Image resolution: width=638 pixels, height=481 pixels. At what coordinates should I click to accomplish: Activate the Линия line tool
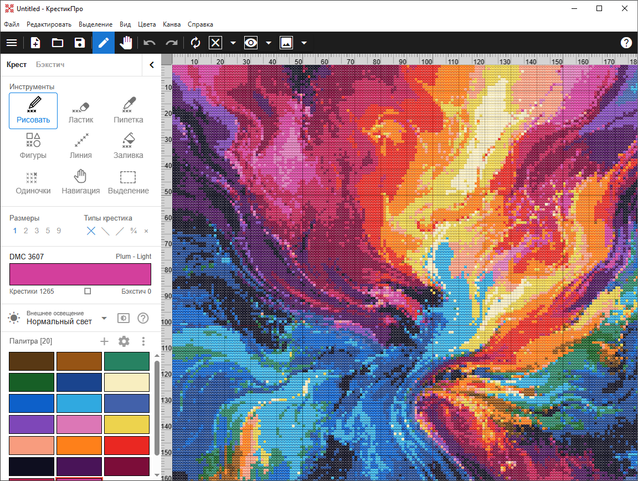pos(81,146)
